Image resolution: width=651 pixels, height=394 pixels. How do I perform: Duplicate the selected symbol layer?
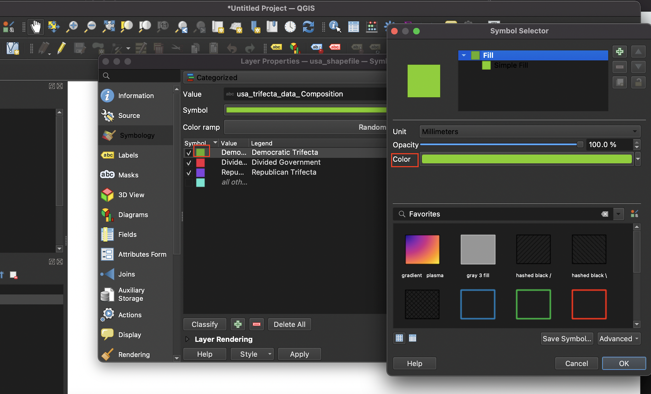(619, 82)
